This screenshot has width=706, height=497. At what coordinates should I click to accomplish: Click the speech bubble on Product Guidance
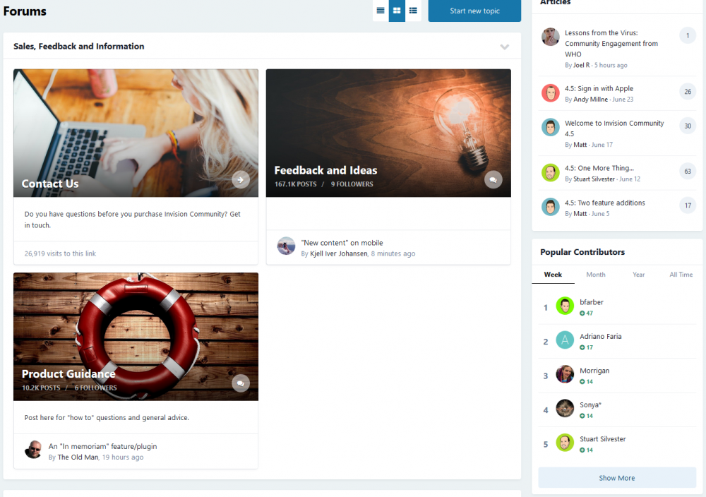tap(240, 383)
